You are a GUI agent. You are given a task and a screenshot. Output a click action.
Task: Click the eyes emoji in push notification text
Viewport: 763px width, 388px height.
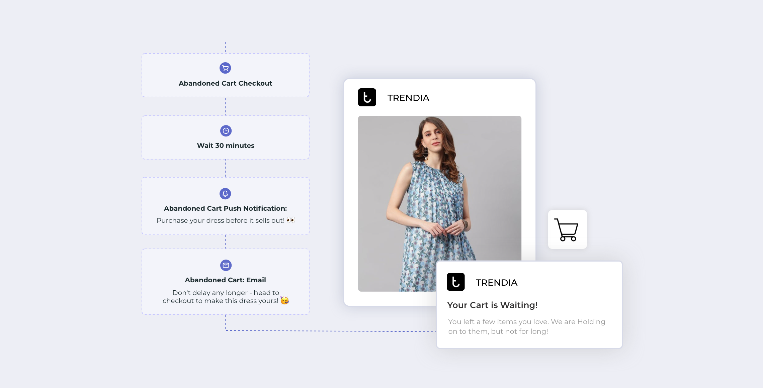(x=291, y=220)
